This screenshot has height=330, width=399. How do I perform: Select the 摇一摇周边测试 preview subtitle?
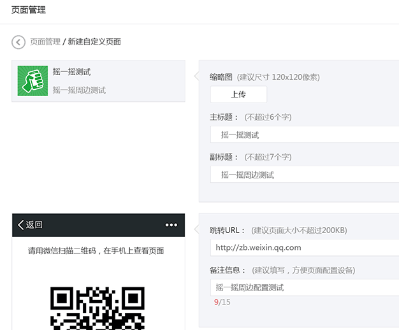click(x=79, y=90)
